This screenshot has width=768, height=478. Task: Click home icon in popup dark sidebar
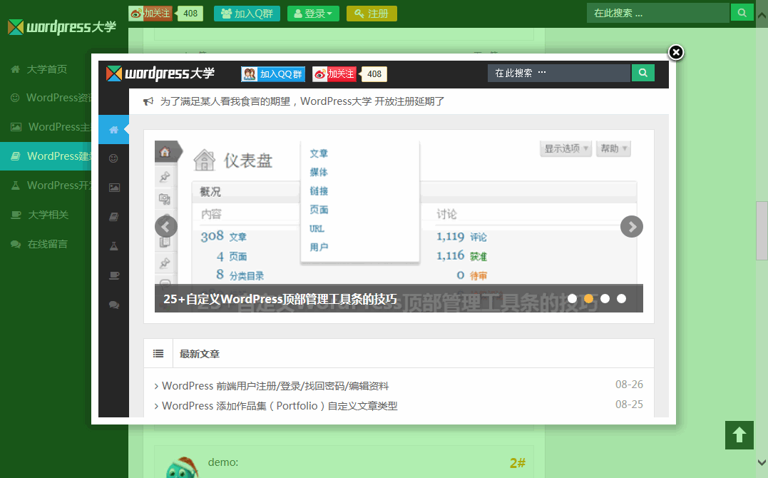[113, 130]
